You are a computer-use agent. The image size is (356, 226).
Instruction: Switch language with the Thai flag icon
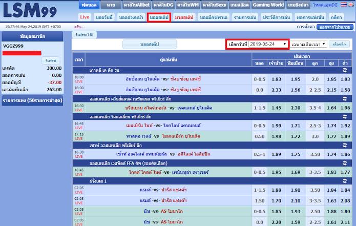(x=343, y=5)
